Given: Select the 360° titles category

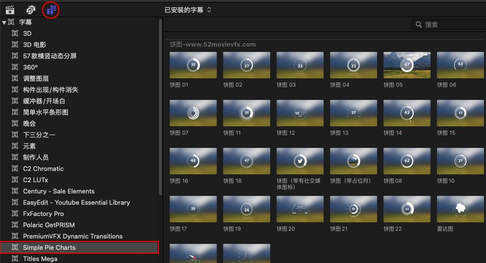Looking at the screenshot, I should (79, 67).
